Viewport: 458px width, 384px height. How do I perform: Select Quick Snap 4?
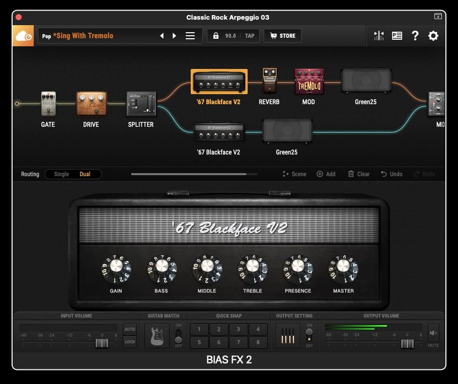pos(258,329)
